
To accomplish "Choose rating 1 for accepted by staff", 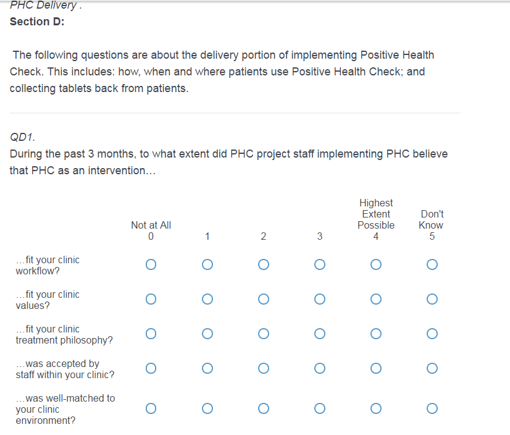I will (x=207, y=369).
